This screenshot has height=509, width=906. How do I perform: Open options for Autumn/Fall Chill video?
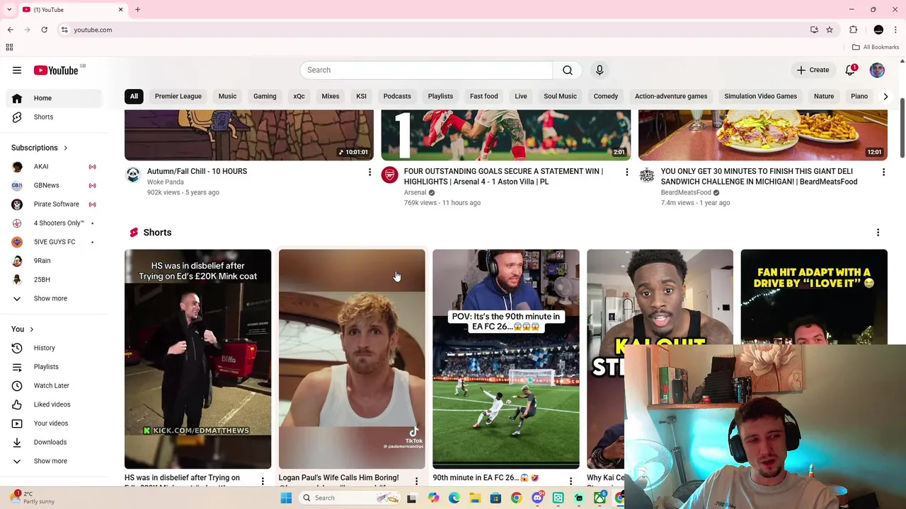(369, 172)
